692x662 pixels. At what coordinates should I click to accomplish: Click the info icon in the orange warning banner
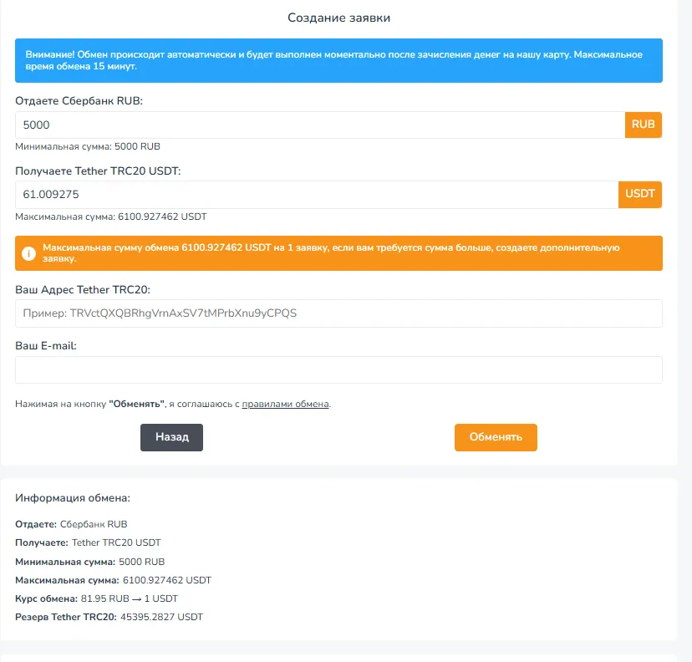pyautogui.click(x=28, y=253)
